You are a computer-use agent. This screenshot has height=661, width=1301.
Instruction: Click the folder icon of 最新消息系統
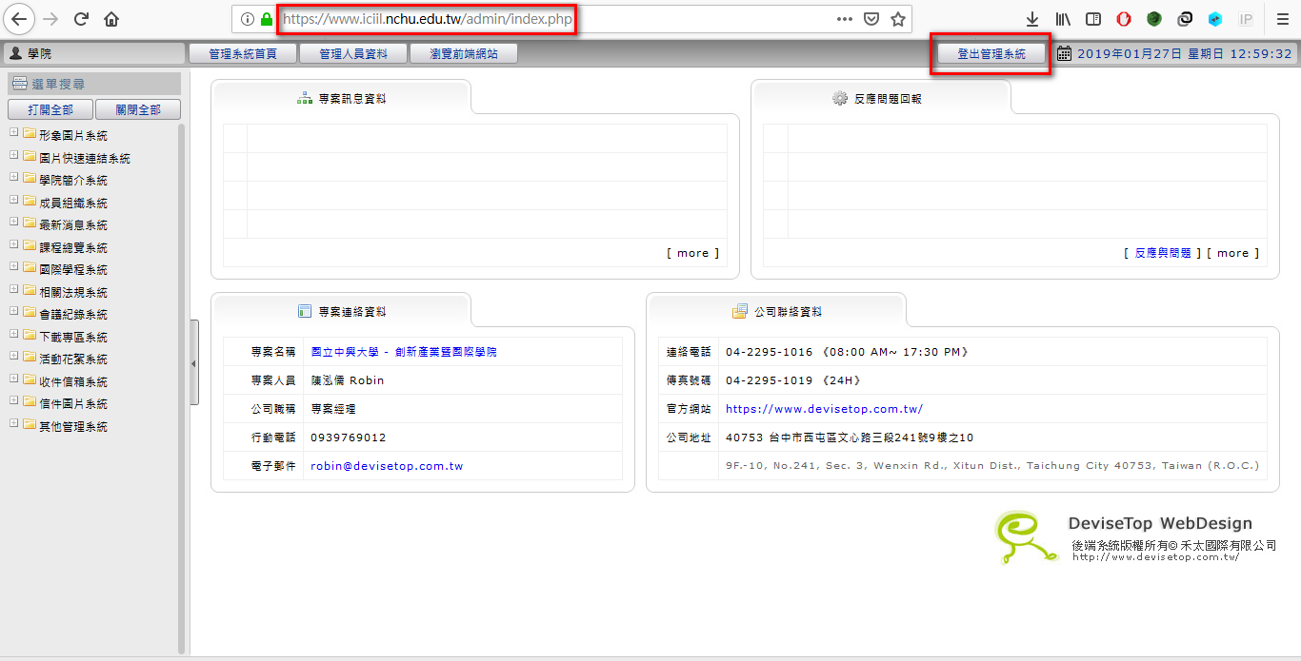click(30, 224)
